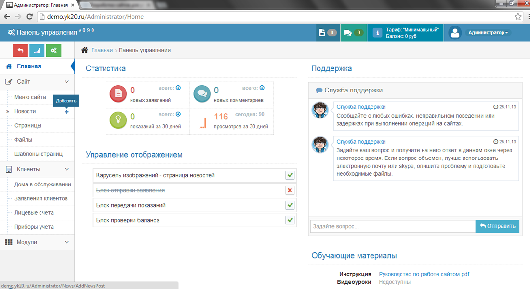Toggle the Блок проверки баланса checkbox
Screen dimensions: 530x289
point(290,220)
